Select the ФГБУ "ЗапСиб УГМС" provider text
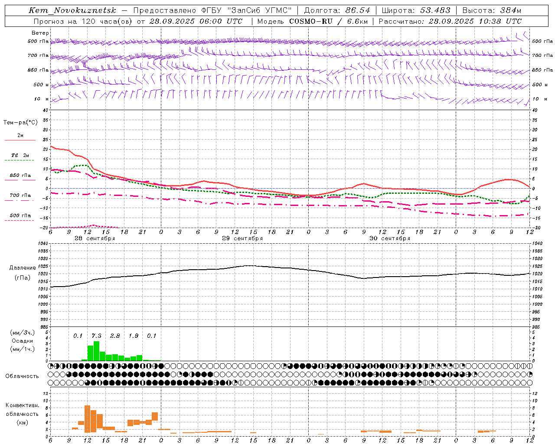 247,10
